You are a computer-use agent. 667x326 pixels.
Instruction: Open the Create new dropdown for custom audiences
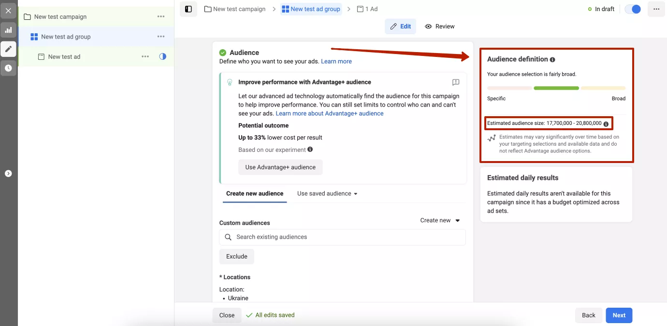coord(440,220)
